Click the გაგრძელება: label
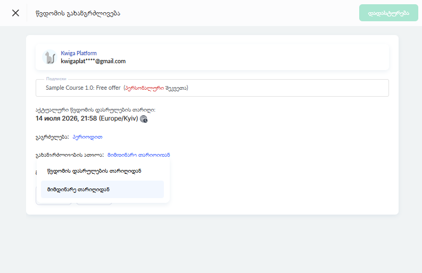This screenshot has height=273, width=422. coord(52,137)
